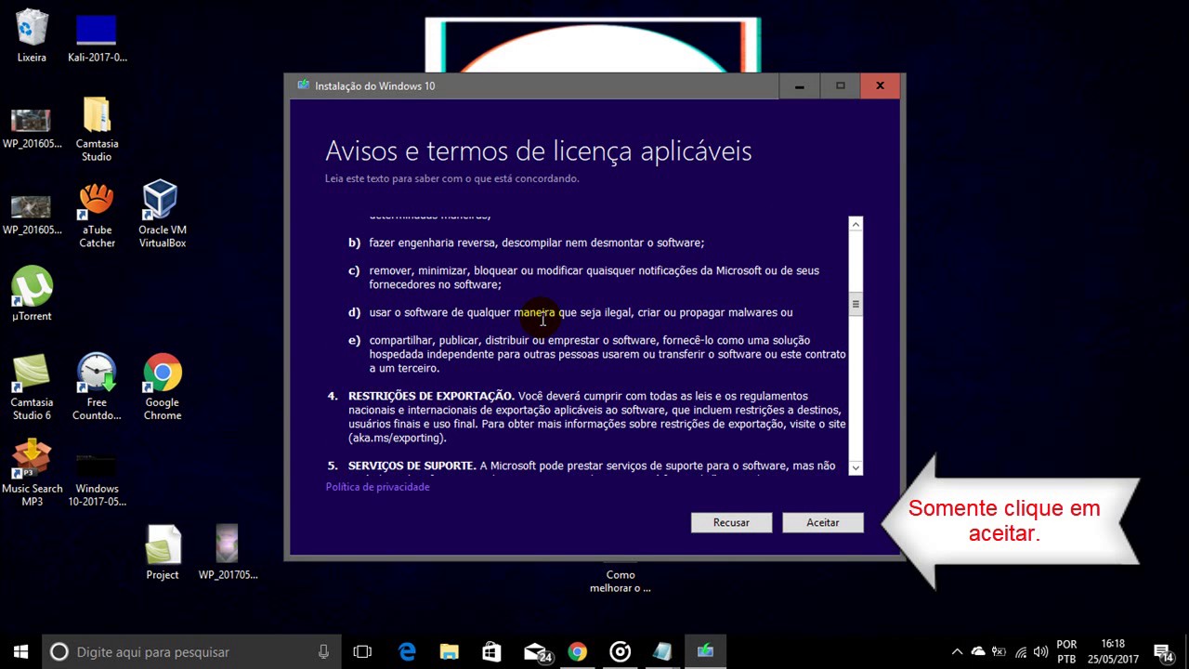Image resolution: width=1189 pixels, height=669 pixels.
Task: Open Google Chrome desktop icon
Action: pyautogui.click(x=162, y=387)
